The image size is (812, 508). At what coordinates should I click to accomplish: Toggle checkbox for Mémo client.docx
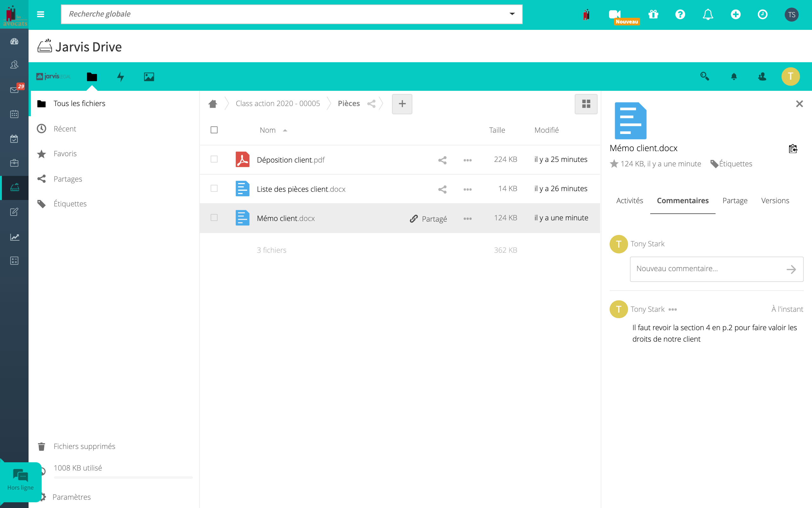pyautogui.click(x=214, y=217)
